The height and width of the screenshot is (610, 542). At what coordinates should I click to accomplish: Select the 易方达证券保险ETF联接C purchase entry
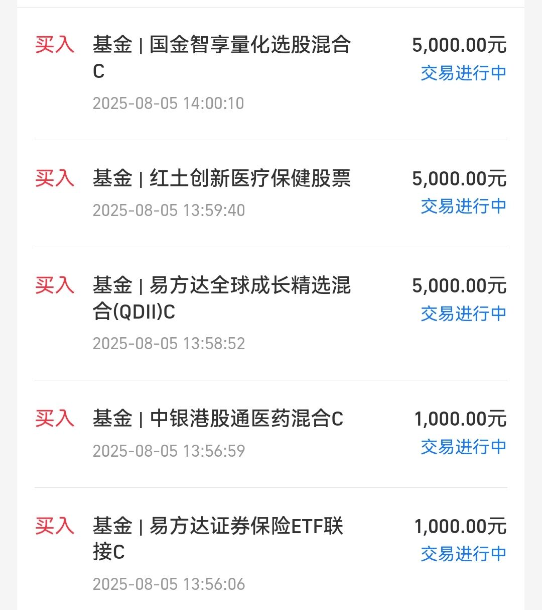pos(271,549)
